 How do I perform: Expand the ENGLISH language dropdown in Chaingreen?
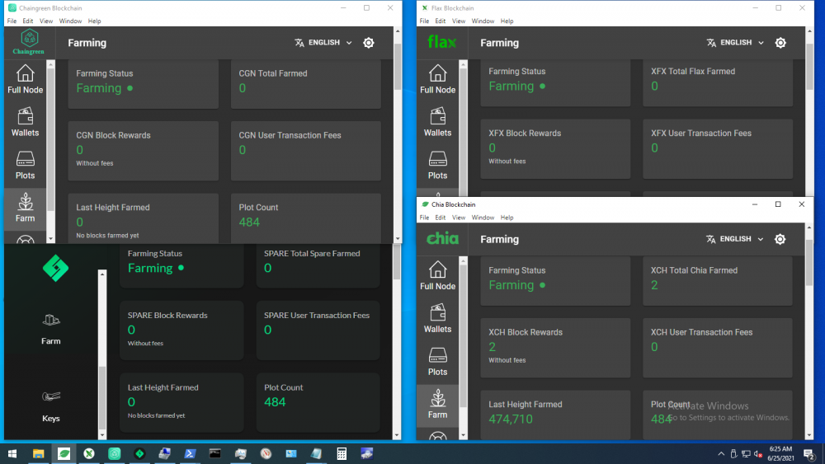pyautogui.click(x=323, y=43)
